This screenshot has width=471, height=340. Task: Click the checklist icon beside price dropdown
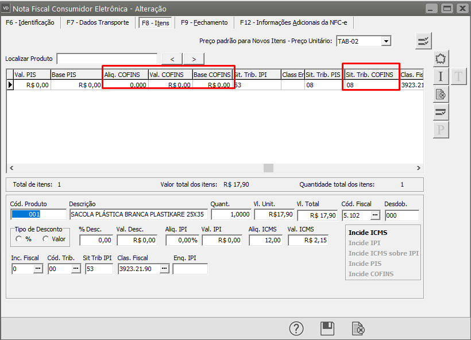click(x=423, y=41)
